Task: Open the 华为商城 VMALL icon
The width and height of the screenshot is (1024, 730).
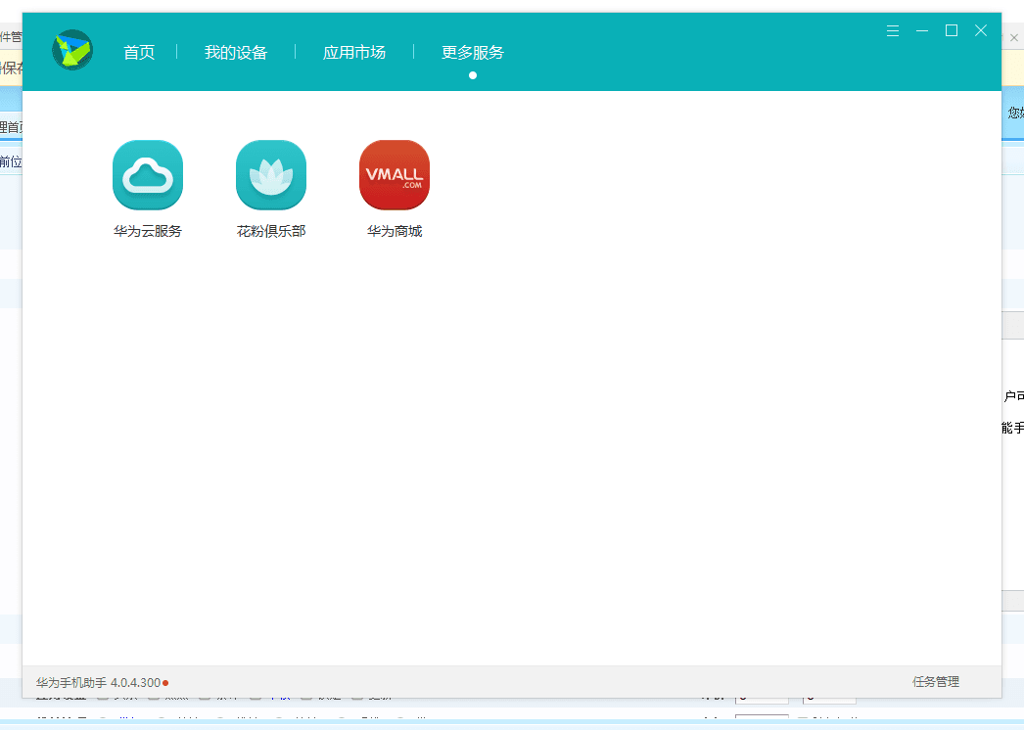Action: coord(395,175)
